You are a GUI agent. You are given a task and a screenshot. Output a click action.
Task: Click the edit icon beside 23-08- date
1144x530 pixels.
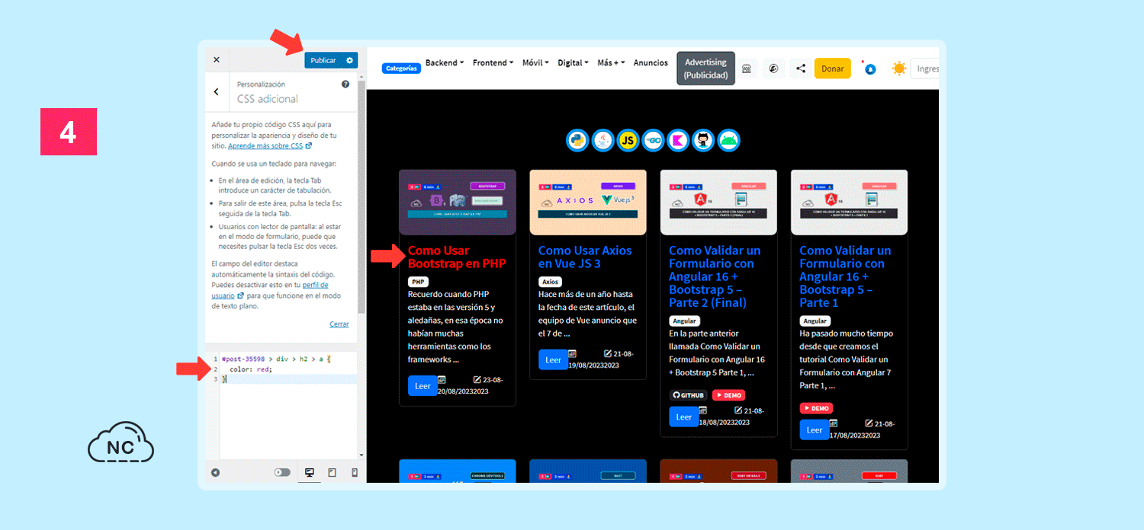477,379
